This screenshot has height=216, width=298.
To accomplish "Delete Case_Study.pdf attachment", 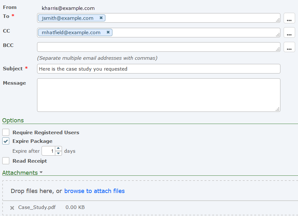I will [x=12, y=208].
